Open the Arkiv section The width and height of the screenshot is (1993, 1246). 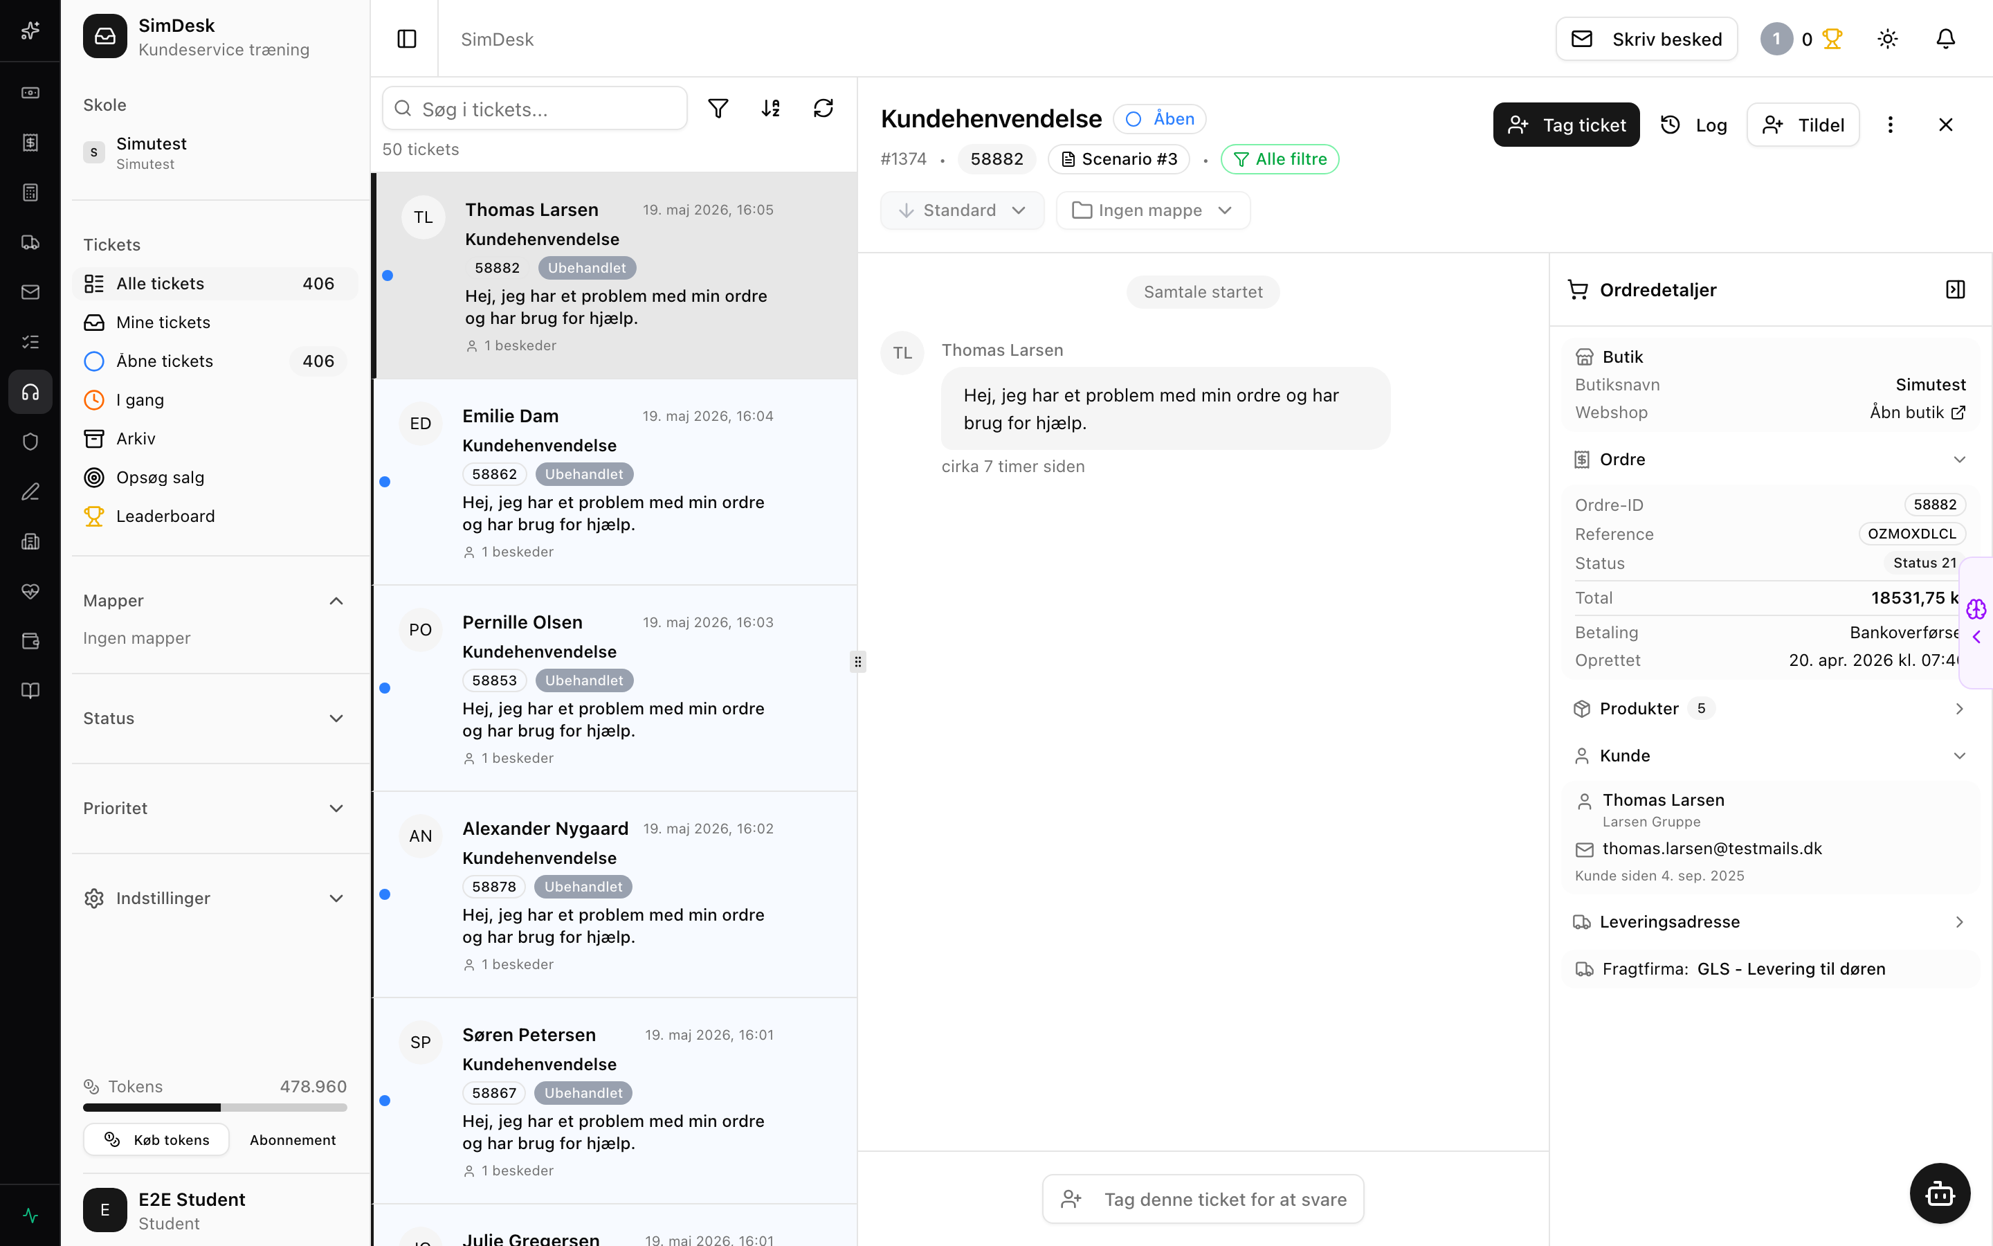coord(215,438)
